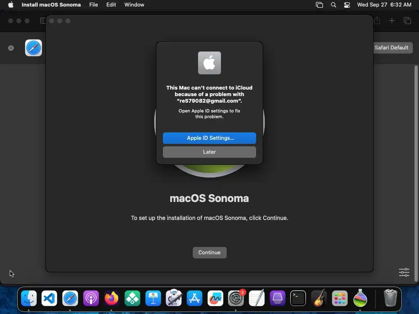Click the "re579082@gmail.com" text in dialog
Viewport: 419px width, 314px height.
click(x=209, y=101)
